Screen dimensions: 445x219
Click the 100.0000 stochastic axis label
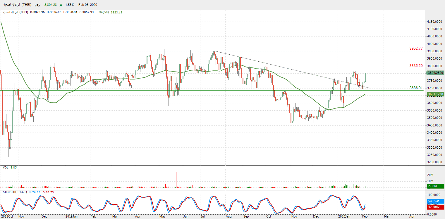(434, 194)
